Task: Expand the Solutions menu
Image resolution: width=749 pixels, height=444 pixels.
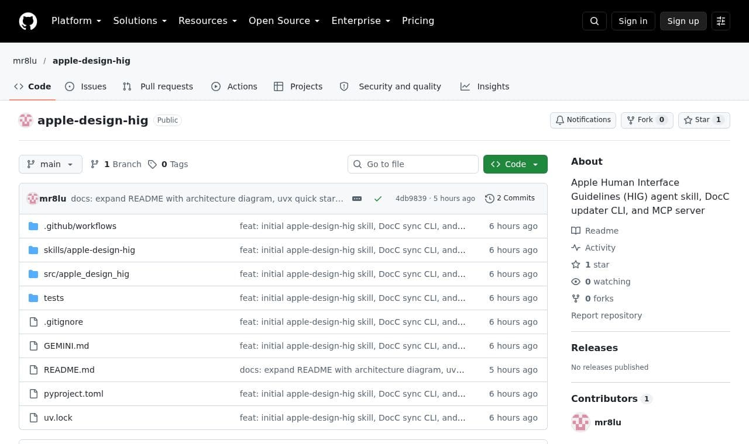Action: 140,21
